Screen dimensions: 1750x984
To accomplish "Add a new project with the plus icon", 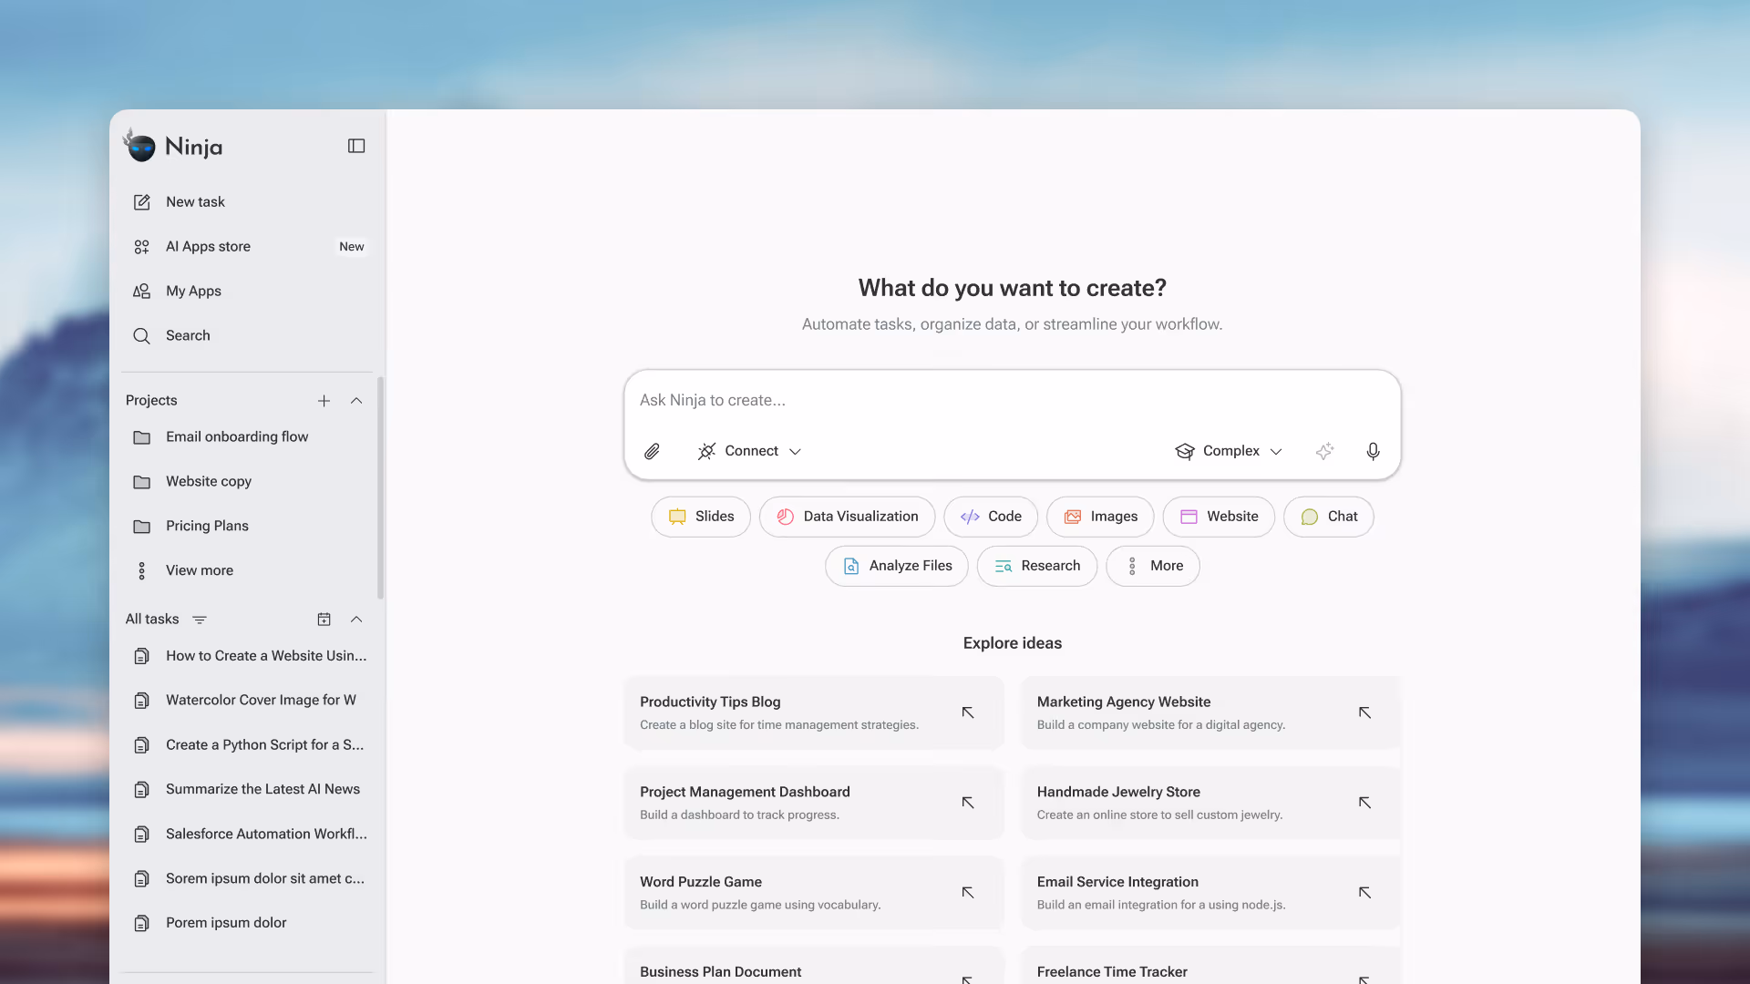I will click(324, 400).
